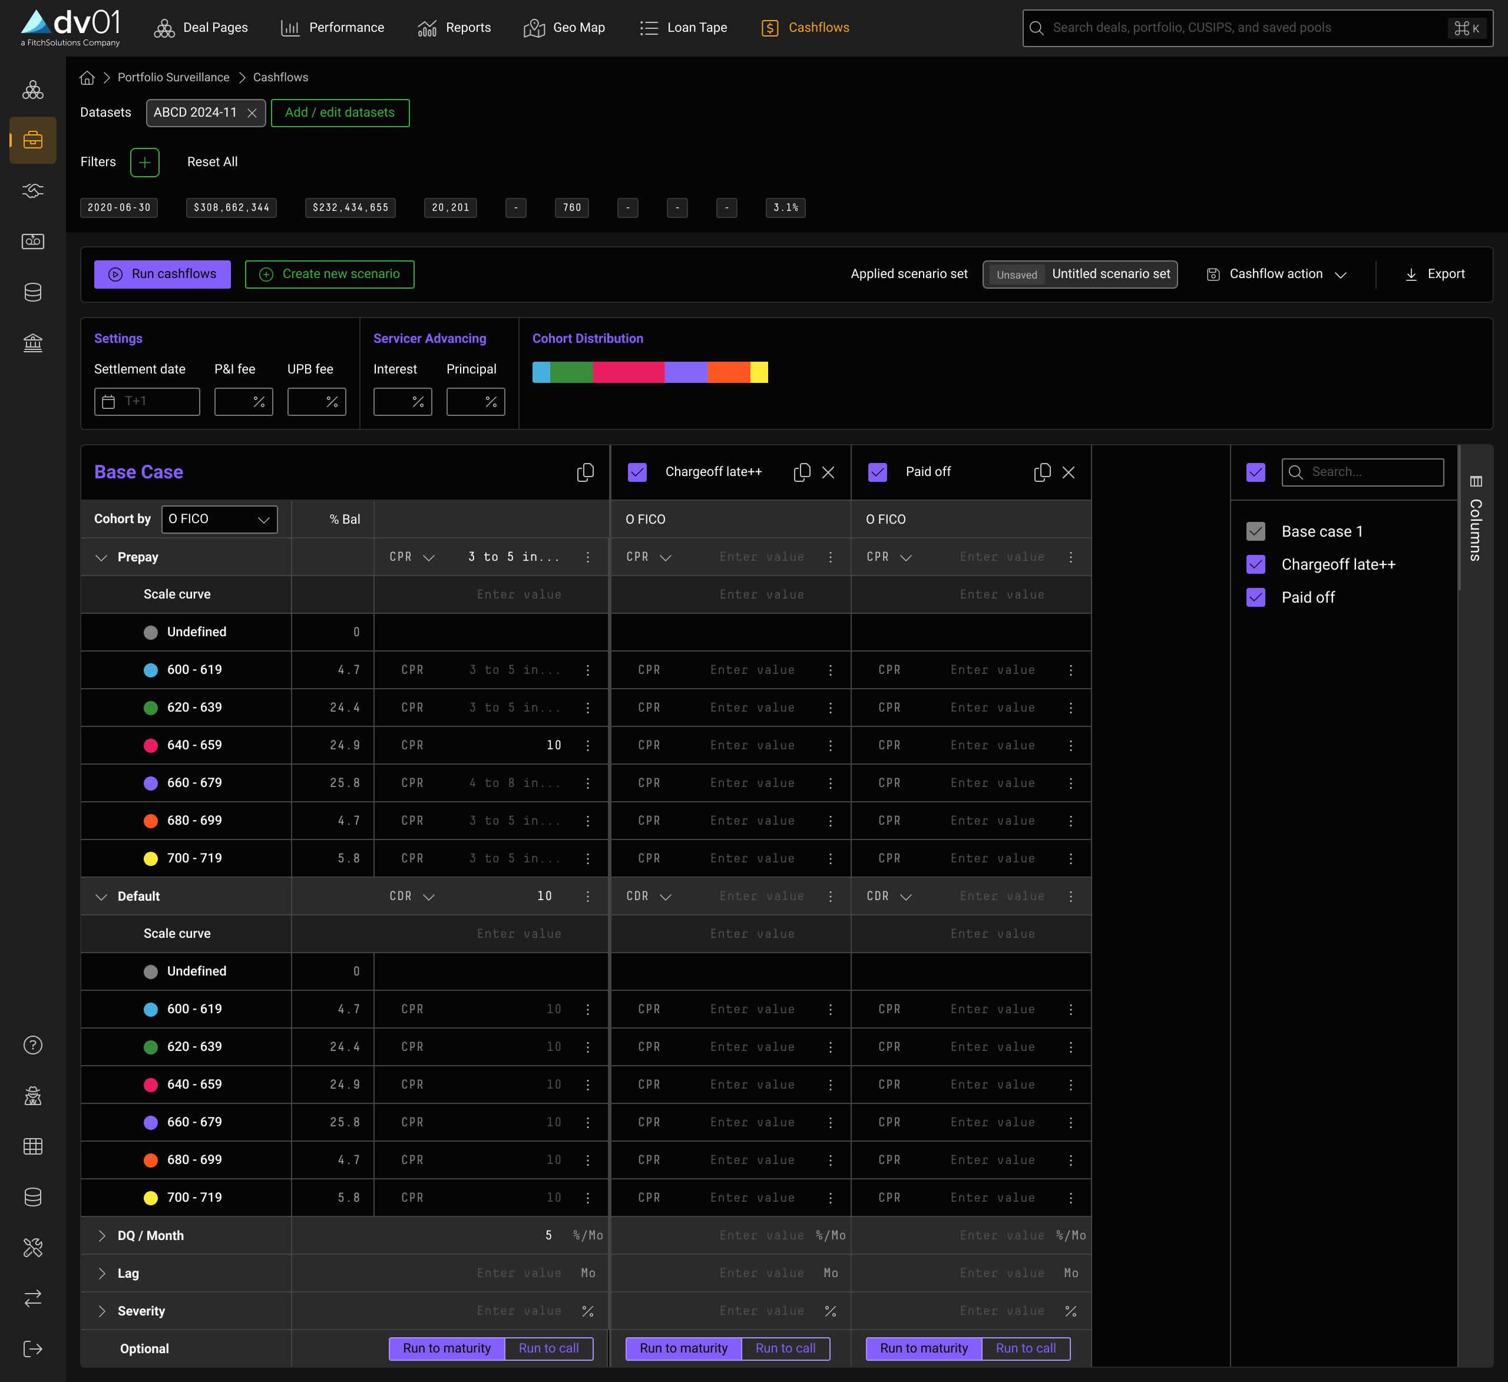
Task: Toggle Paid off checkbox in columns list
Action: [1256, 597]
